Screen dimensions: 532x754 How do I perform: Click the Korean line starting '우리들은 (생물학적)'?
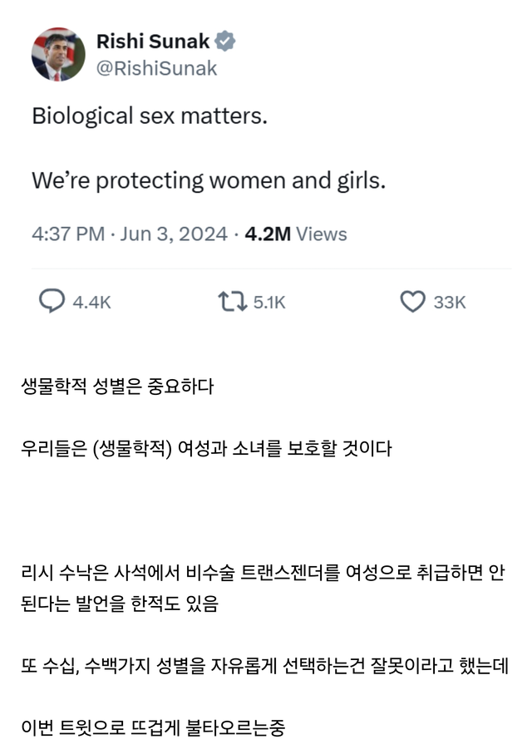coord(206,449)
